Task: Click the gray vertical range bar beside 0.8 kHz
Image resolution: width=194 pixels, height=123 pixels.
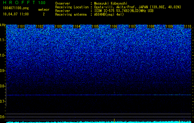Action: point(6,95)
